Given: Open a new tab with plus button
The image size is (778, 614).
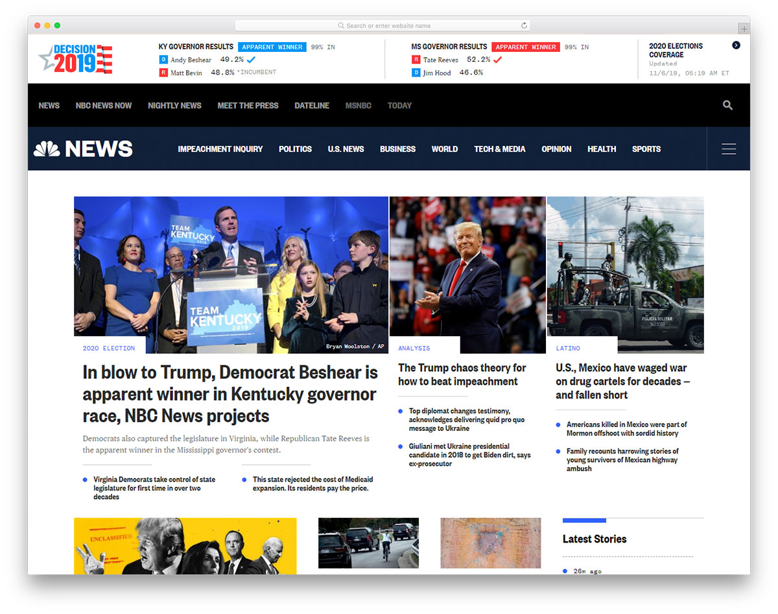Looking at the screenshot, I should coord(744,29).
